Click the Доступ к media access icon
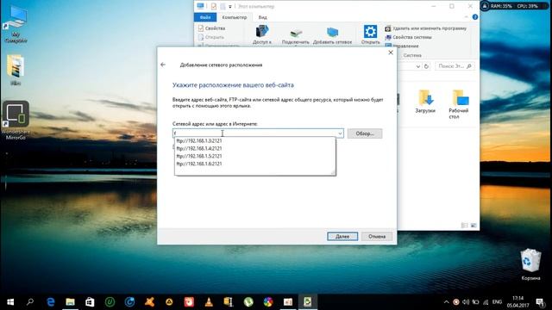Screen dimensions: 552x310 pos(262,34)
